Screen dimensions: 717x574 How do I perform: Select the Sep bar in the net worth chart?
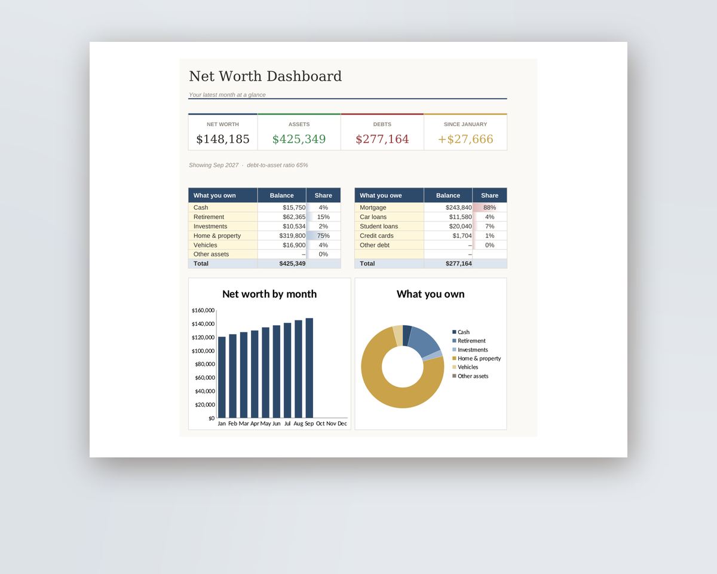(x=309, y=368)
